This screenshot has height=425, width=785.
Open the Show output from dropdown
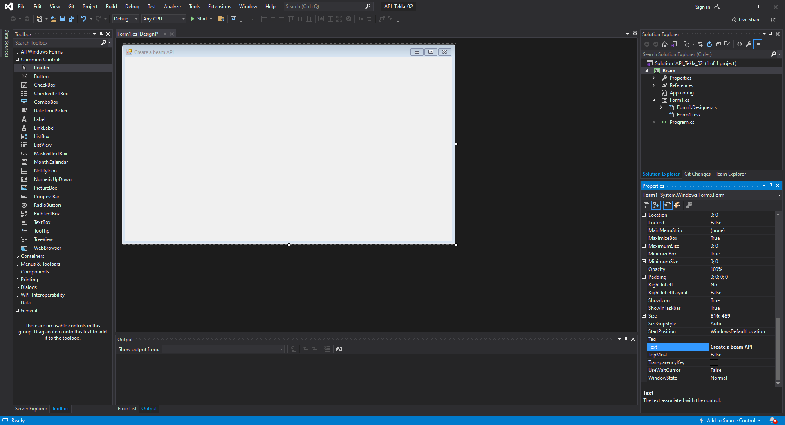[281, 349]
